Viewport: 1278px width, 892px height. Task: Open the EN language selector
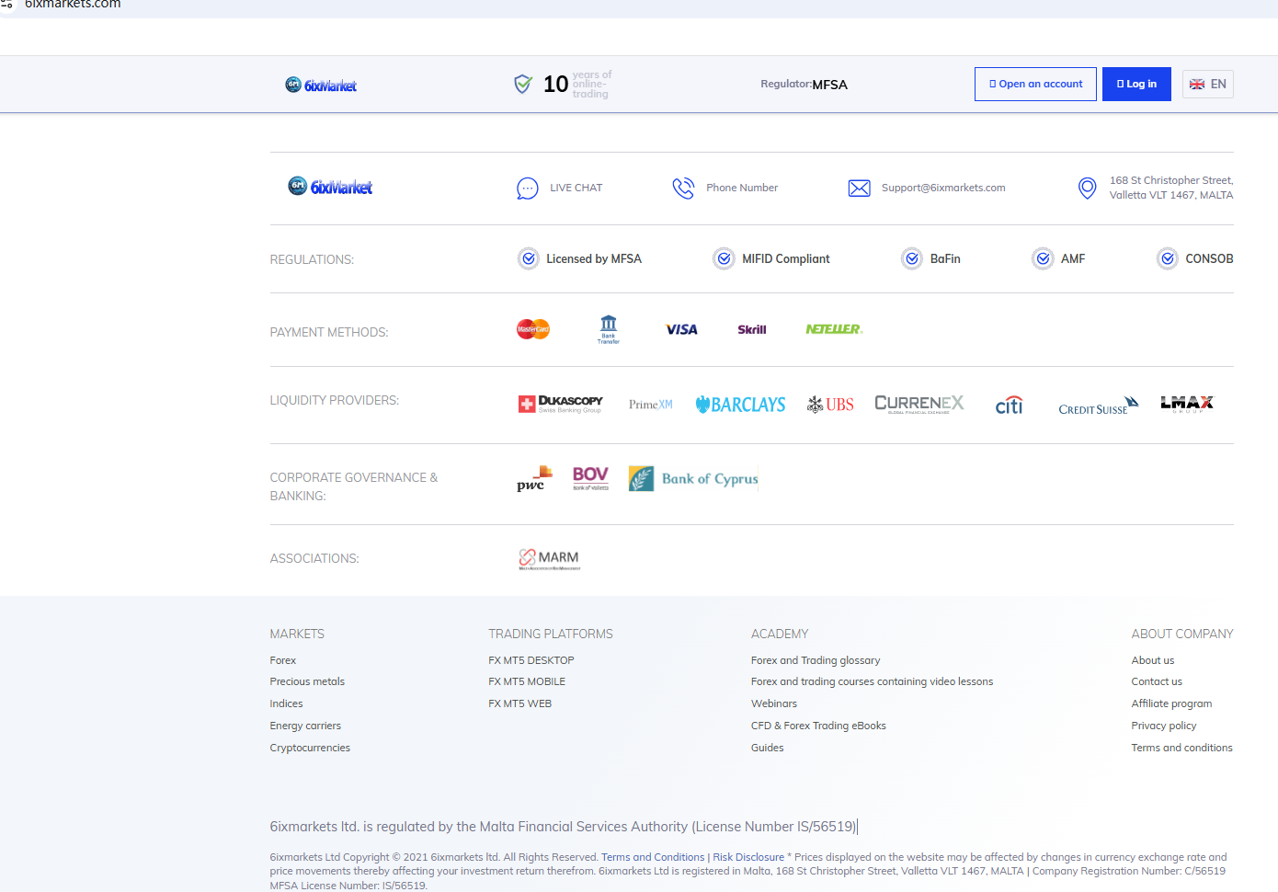1207,85
